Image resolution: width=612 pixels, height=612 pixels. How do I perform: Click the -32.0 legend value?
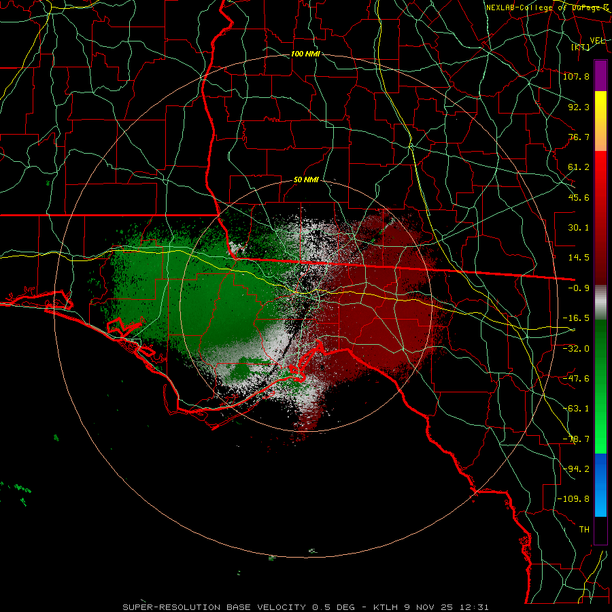tap(576, 349)
